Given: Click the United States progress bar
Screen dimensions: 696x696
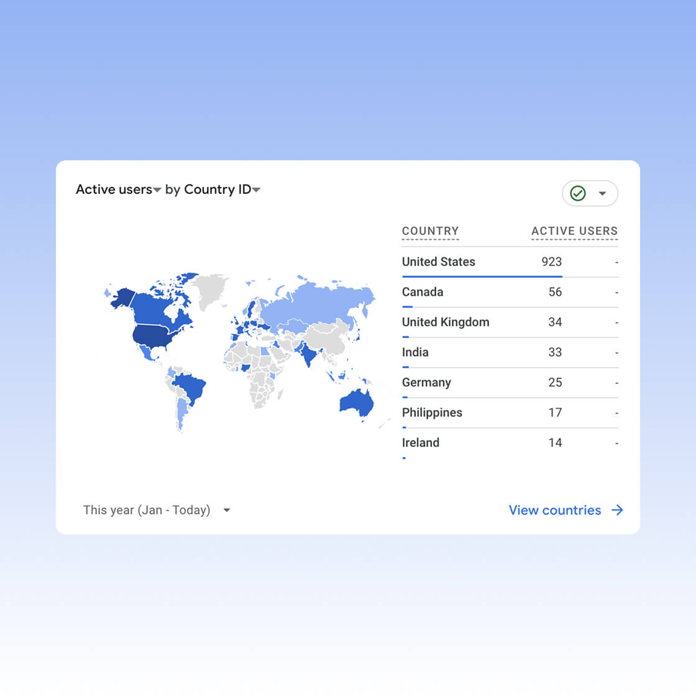Looking at the screenshot, I should [482, 277].
